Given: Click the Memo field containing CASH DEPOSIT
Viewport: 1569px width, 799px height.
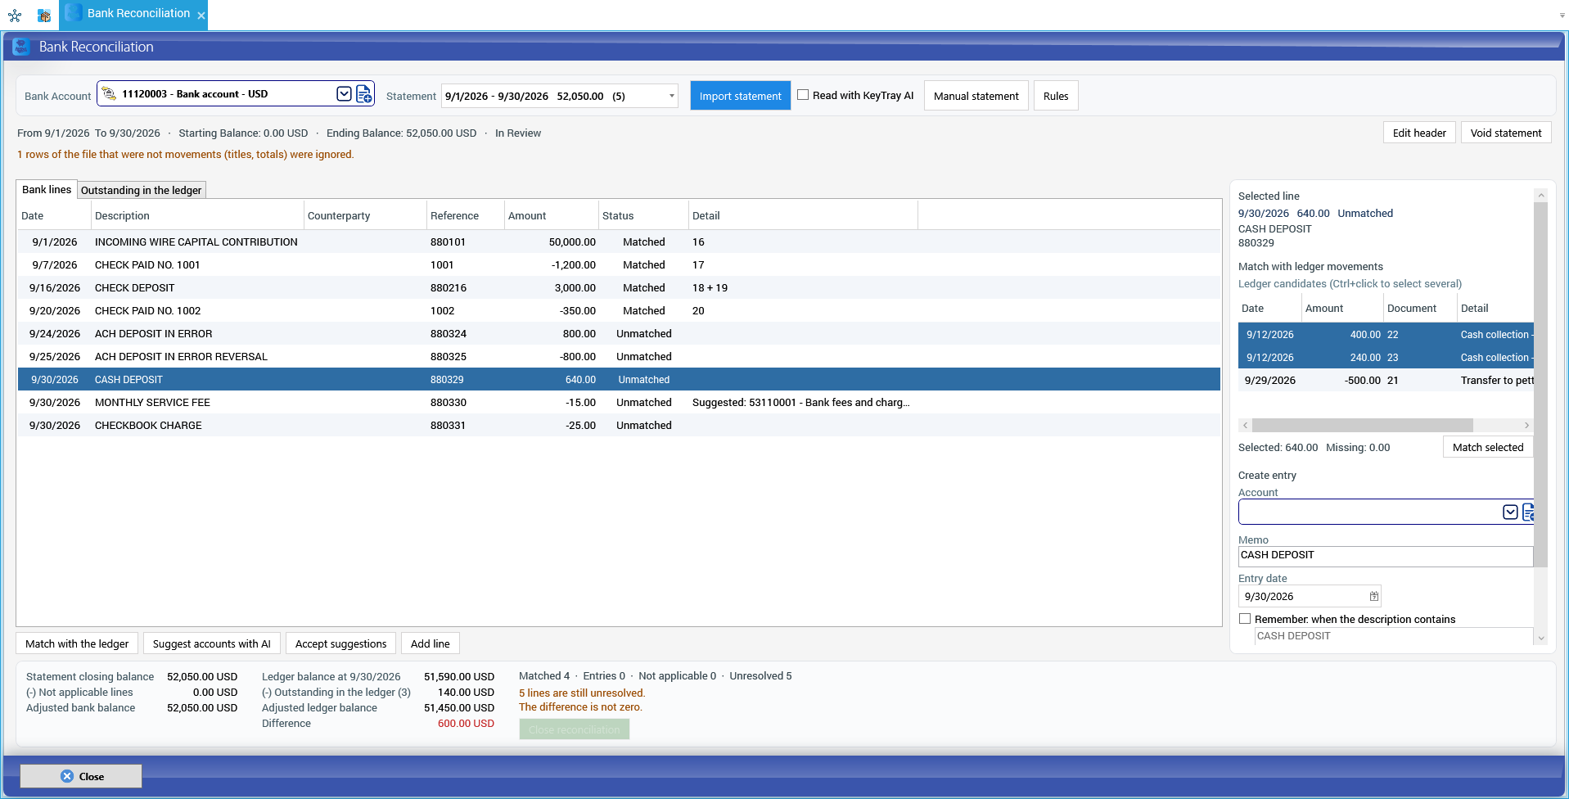Looking at the screenshot, I should click(1385, 556).
